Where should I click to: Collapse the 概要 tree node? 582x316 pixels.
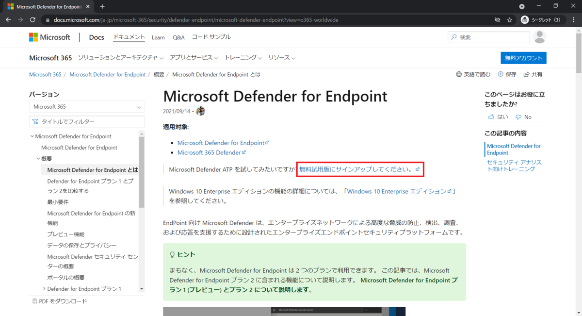pos(39,159)
